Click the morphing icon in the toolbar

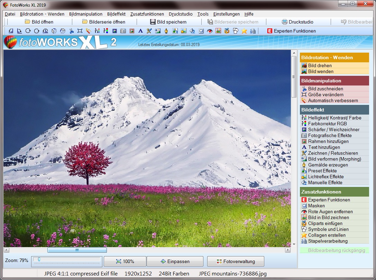(x=158, y=31)
